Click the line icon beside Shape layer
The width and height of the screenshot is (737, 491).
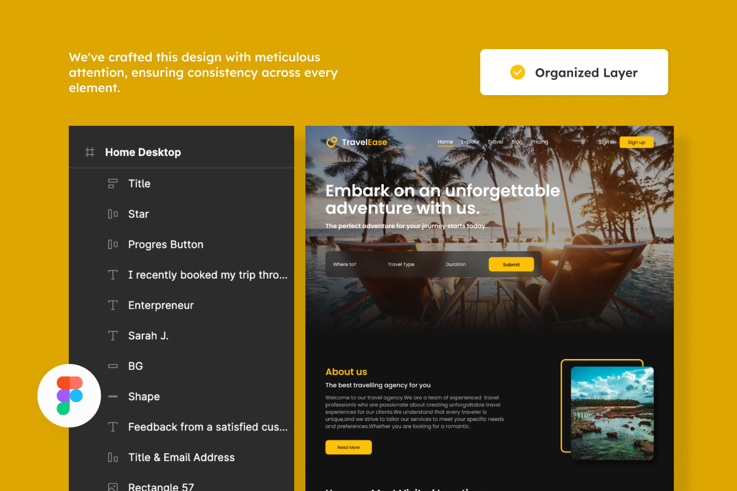[112, 396]
